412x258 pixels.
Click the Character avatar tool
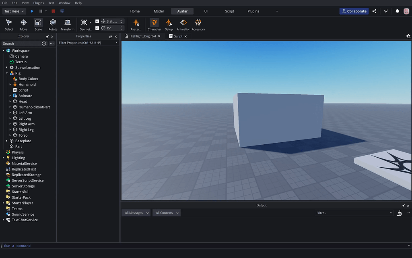pyautogui.click(x=154, y=24)
